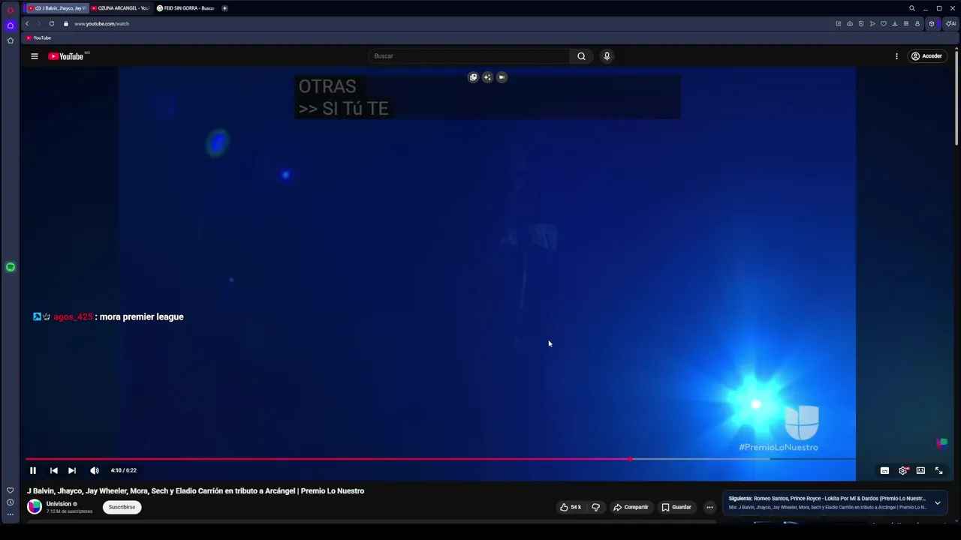The width and height of the screenshot is (961, 540).
Task: Enter full screen mode
Action: tap(938, 470)
